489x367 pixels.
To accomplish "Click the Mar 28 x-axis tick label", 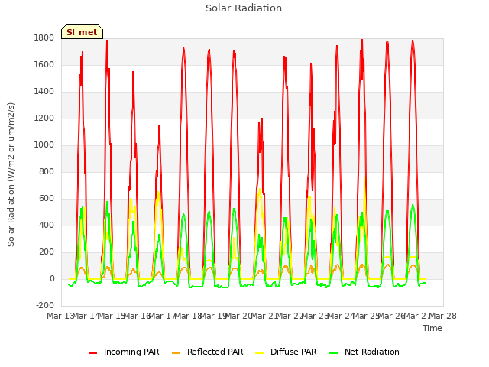I will 443,316.
